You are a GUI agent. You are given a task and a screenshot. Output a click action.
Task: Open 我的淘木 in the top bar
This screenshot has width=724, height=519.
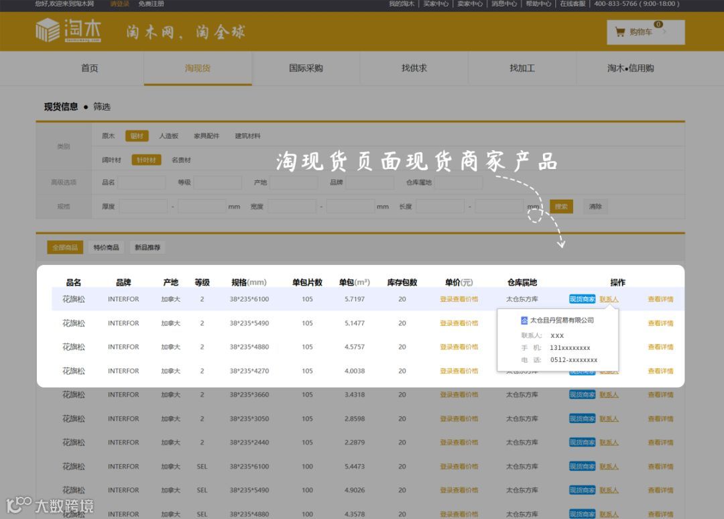[402, 4]
